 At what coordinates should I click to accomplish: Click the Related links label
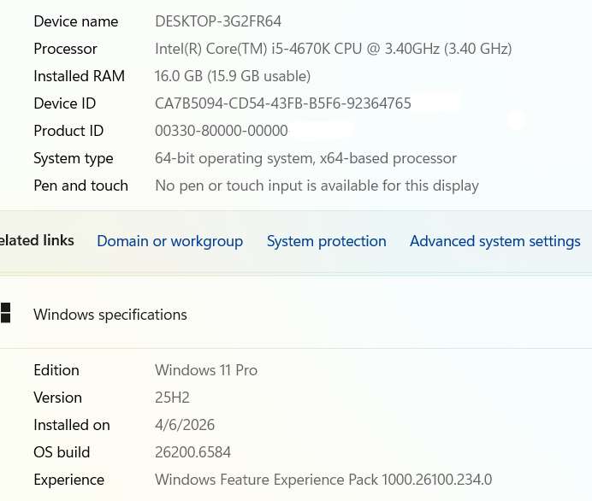pos(37,241)
